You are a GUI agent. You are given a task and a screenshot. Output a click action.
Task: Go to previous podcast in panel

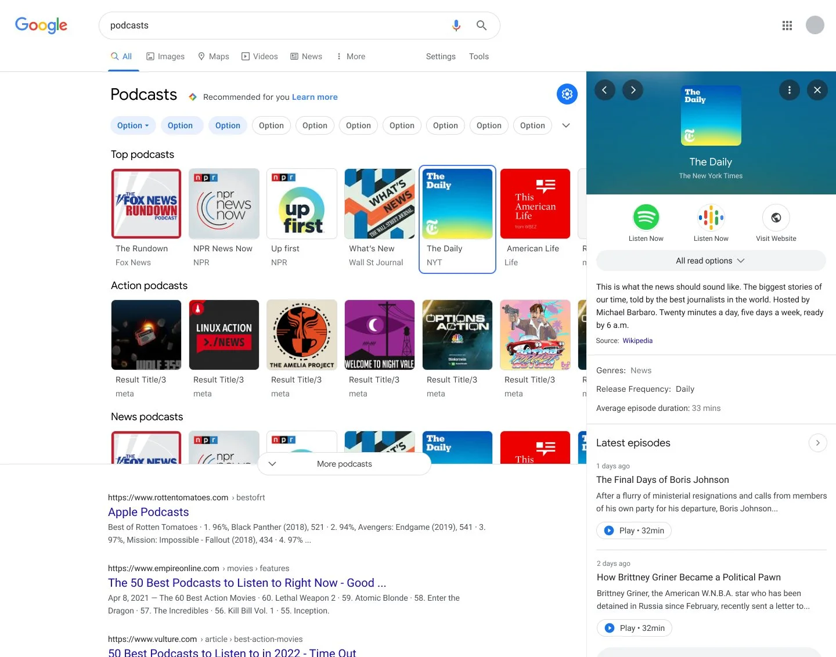tap(604, 90)
